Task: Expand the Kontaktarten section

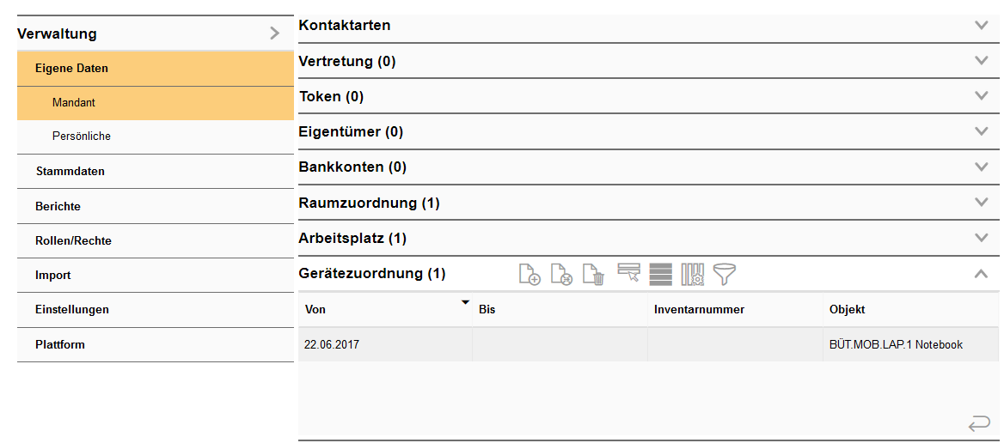Action: click(982, 25)
